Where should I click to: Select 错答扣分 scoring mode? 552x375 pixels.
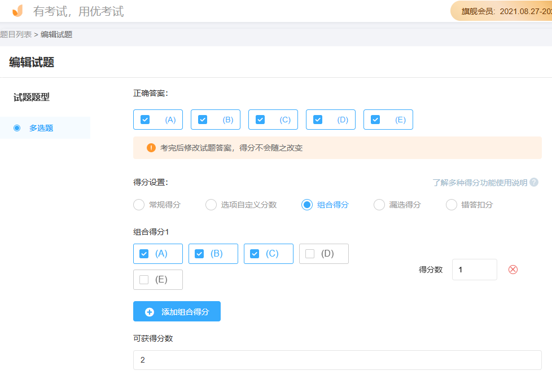[451, 205]
